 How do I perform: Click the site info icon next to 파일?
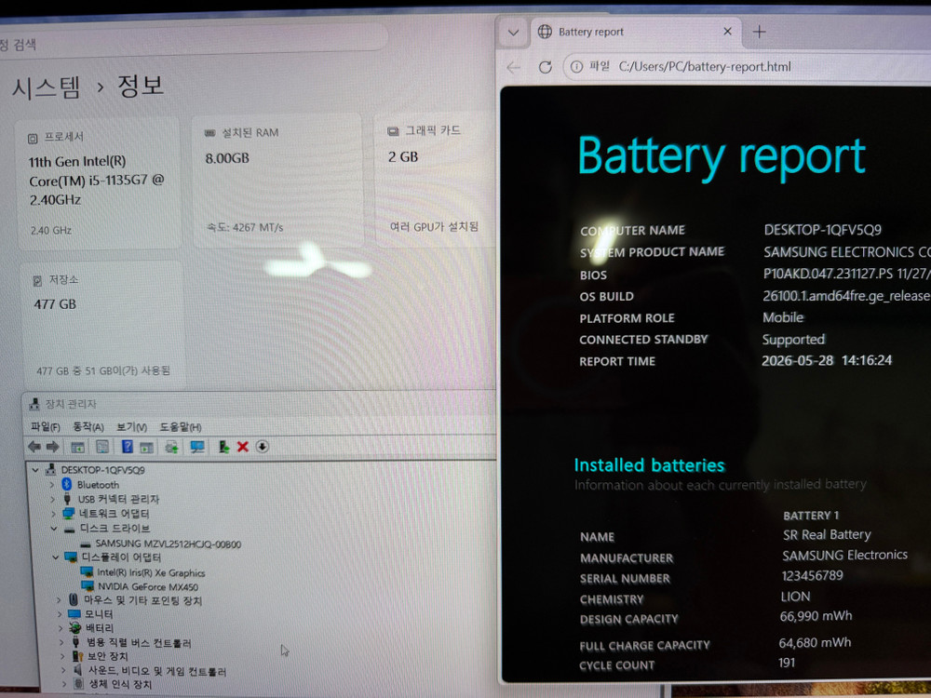tap(576, 67)
